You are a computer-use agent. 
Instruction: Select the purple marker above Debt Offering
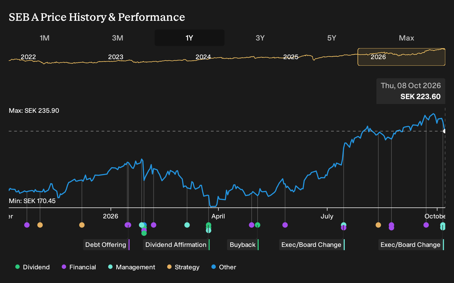128,225
